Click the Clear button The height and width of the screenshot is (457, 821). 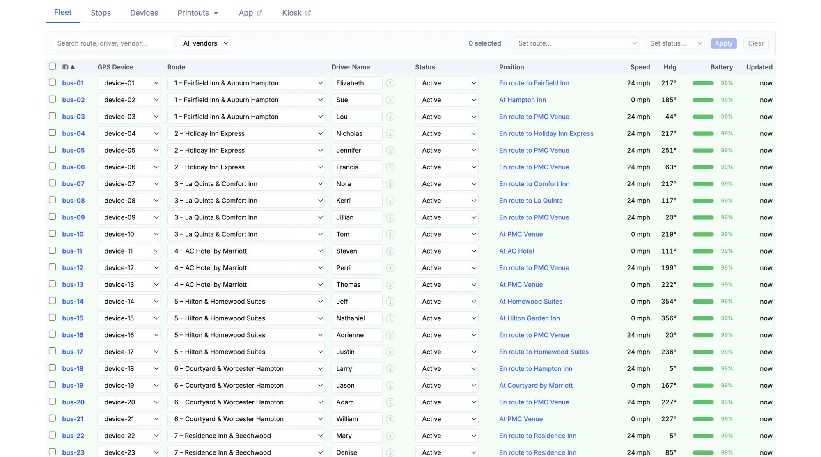tap(756, 43)
